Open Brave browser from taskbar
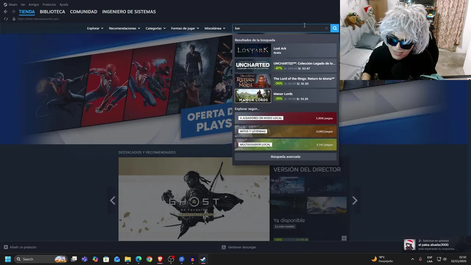 click(160, 259)
